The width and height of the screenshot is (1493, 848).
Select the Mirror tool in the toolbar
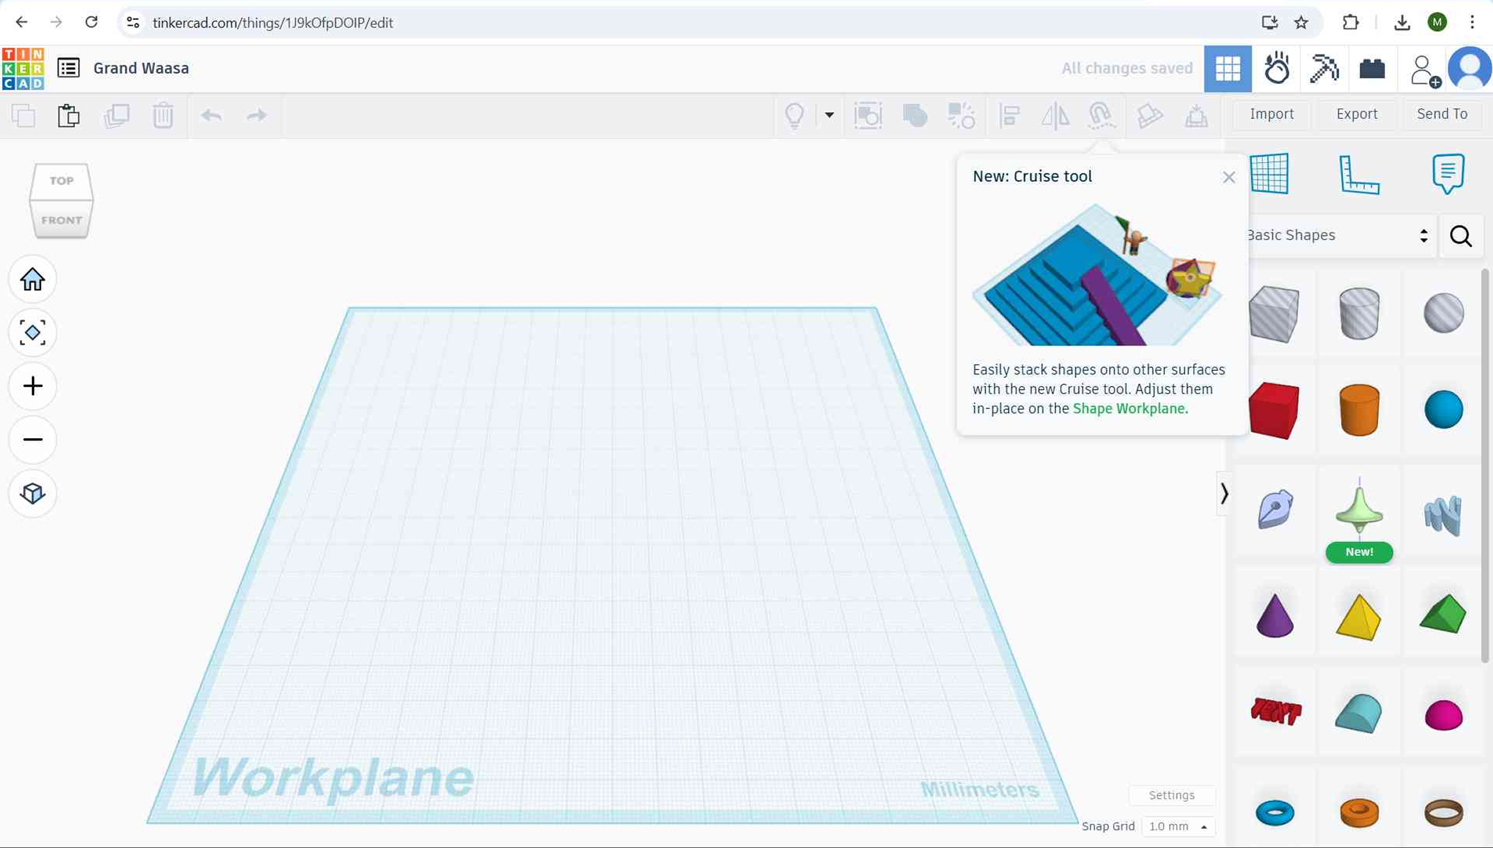coord(1055,116)
